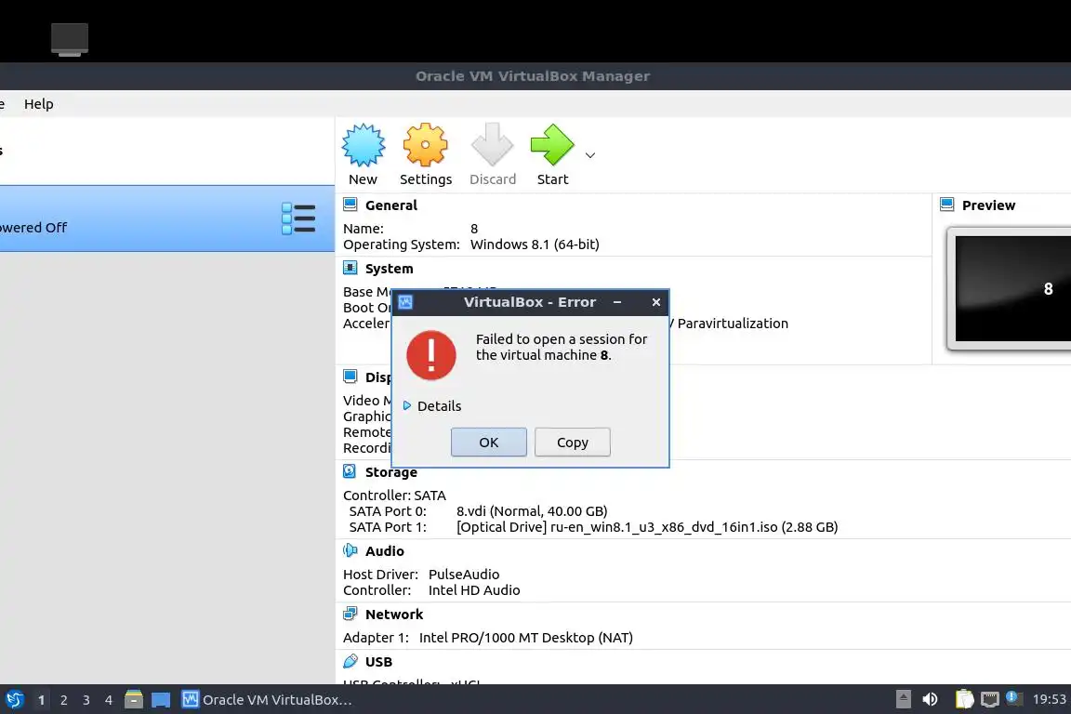
Task: Open the Help menu
Action: (39, 104)
